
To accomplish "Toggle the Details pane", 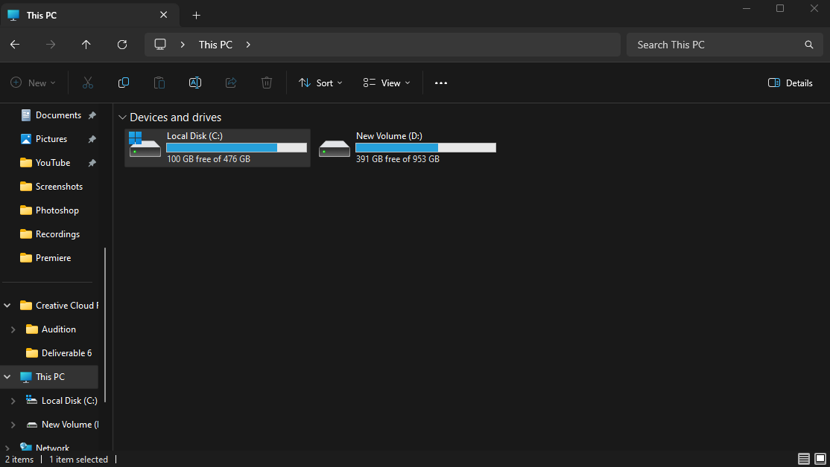I will coord(791,83).
